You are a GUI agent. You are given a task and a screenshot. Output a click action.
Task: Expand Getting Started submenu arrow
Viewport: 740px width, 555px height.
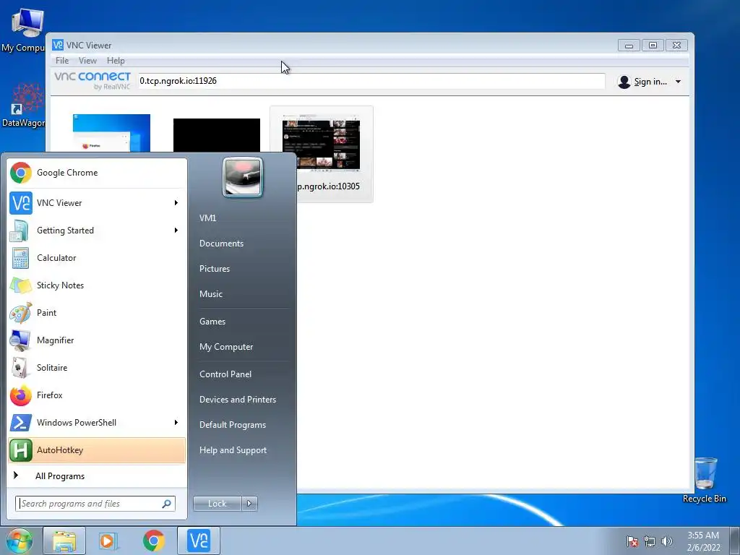pos(176,231)
